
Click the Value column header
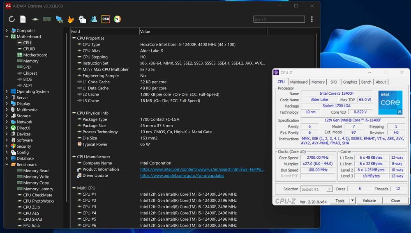coord(203,31)
